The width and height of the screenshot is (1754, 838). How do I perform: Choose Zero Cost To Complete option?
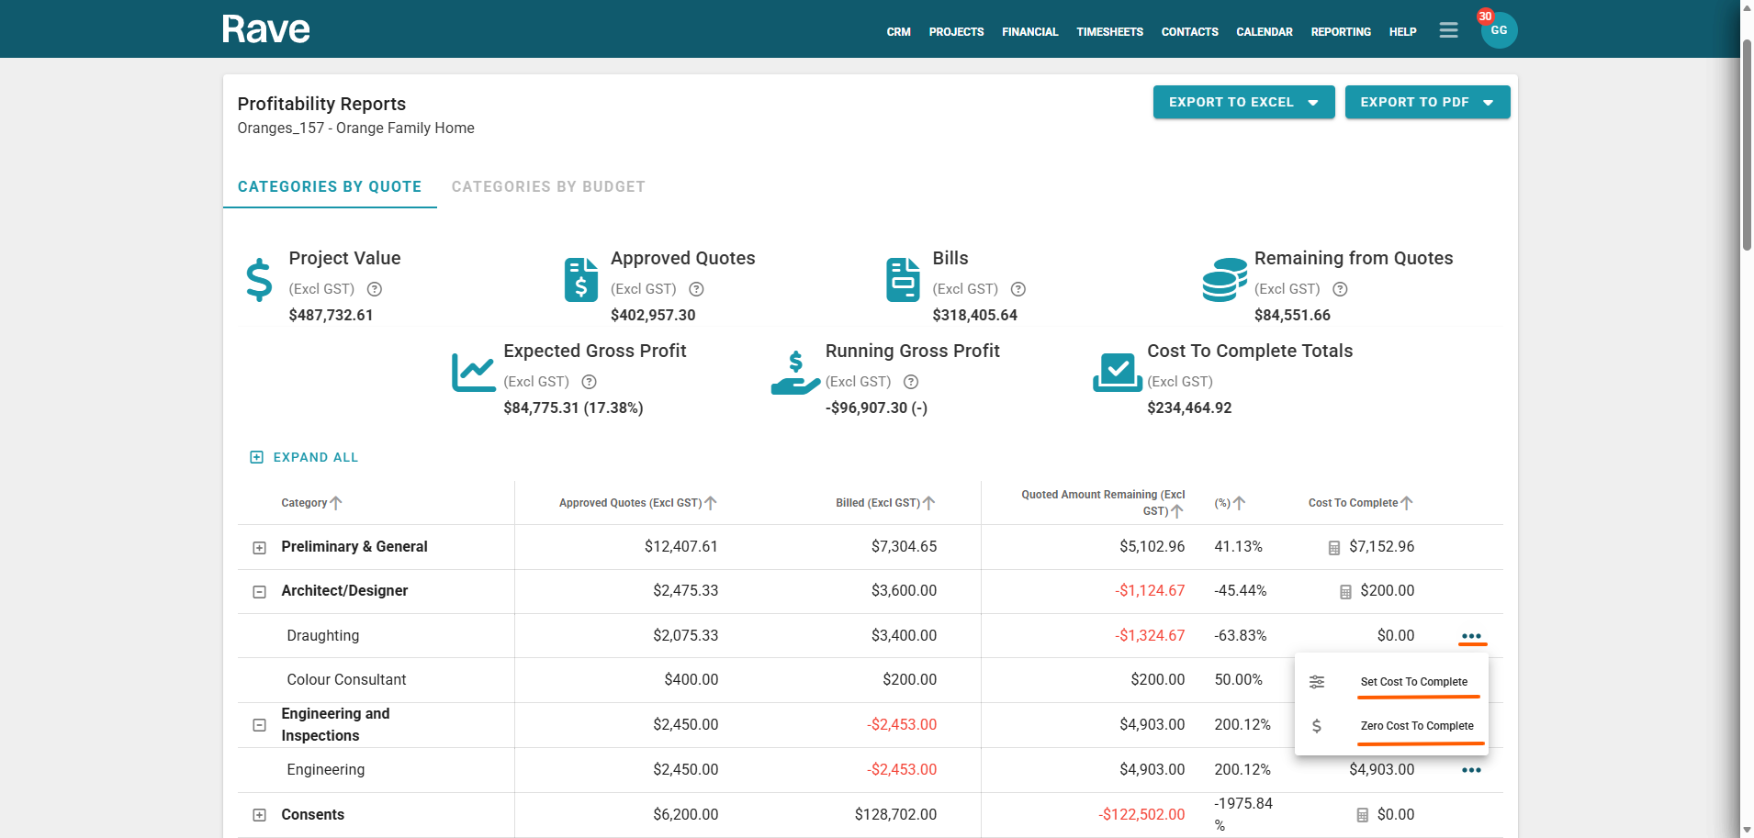pos(1416,726)
